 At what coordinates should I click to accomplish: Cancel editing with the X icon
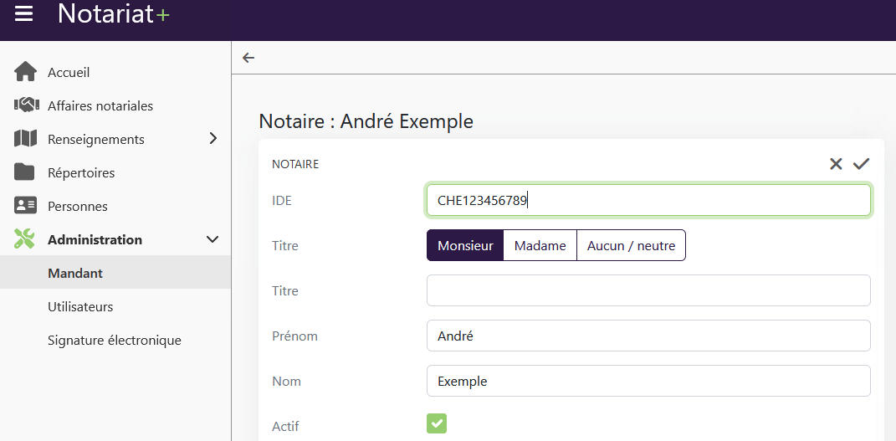click(836, 164)
